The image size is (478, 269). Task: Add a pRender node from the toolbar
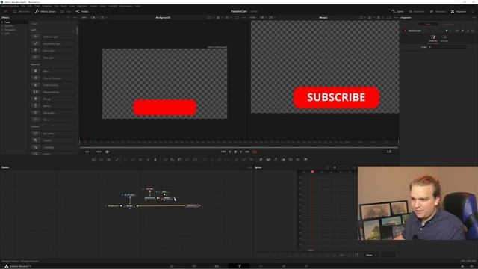(251, 159)
